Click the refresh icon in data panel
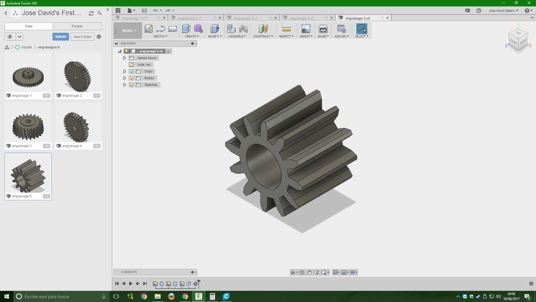Viewport: 536px width, 302px height. (92, 13)
